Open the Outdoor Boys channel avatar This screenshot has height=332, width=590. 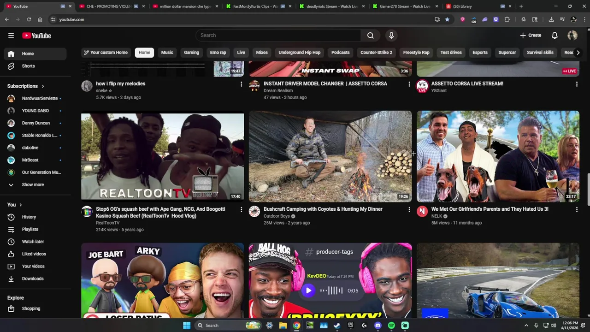[254, 212]
